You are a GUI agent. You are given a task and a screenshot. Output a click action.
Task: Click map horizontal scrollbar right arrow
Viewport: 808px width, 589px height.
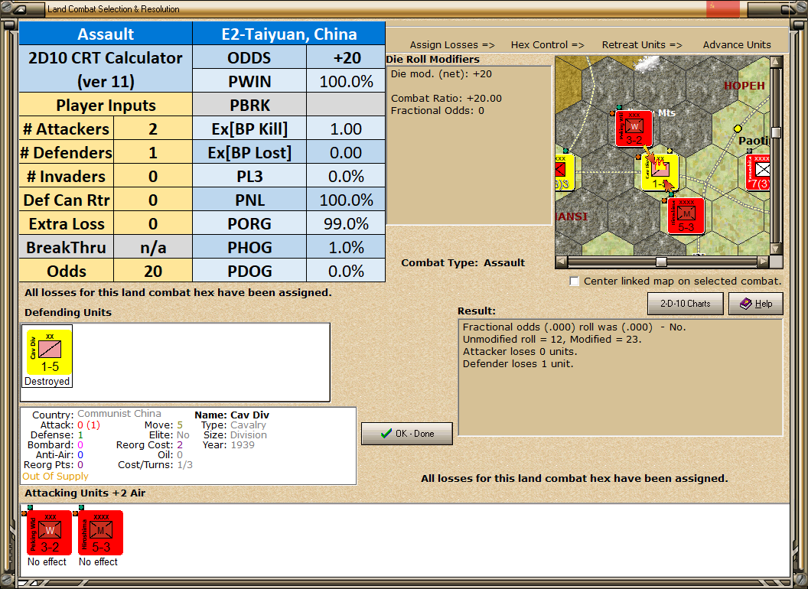pos(763,262)
